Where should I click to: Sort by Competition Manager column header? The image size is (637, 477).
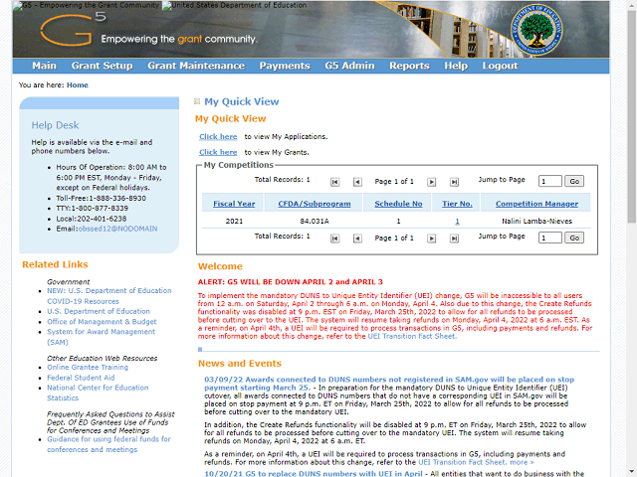[x=536, y=204]
